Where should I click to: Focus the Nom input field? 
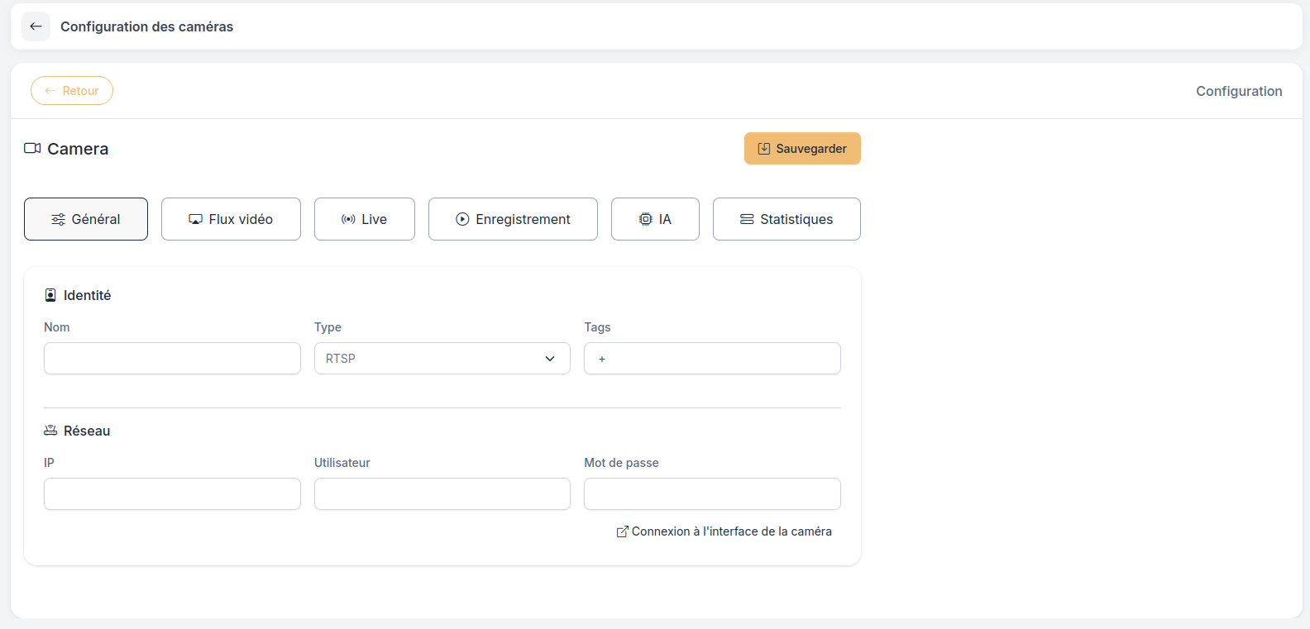pos(172,359)
